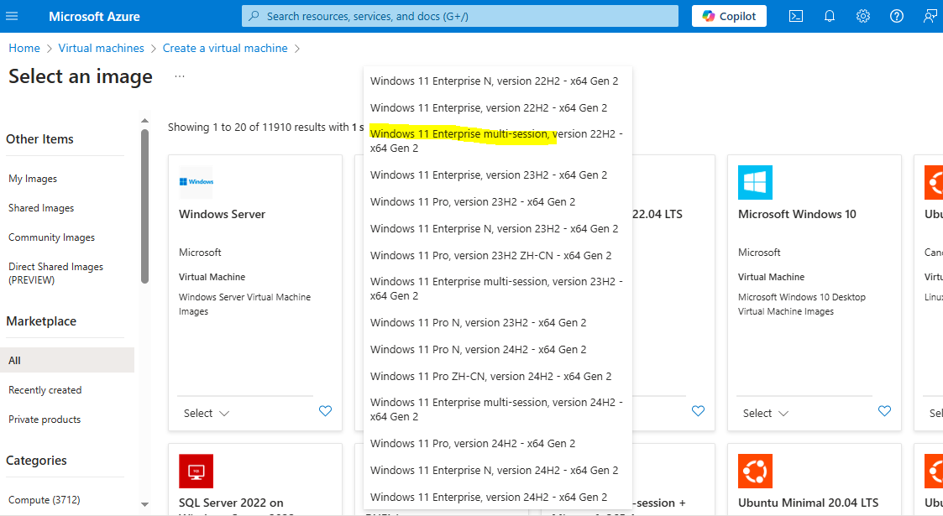
Task: Open Ubuntu Minimal 20.04 LTS card title
Action: 809,503
